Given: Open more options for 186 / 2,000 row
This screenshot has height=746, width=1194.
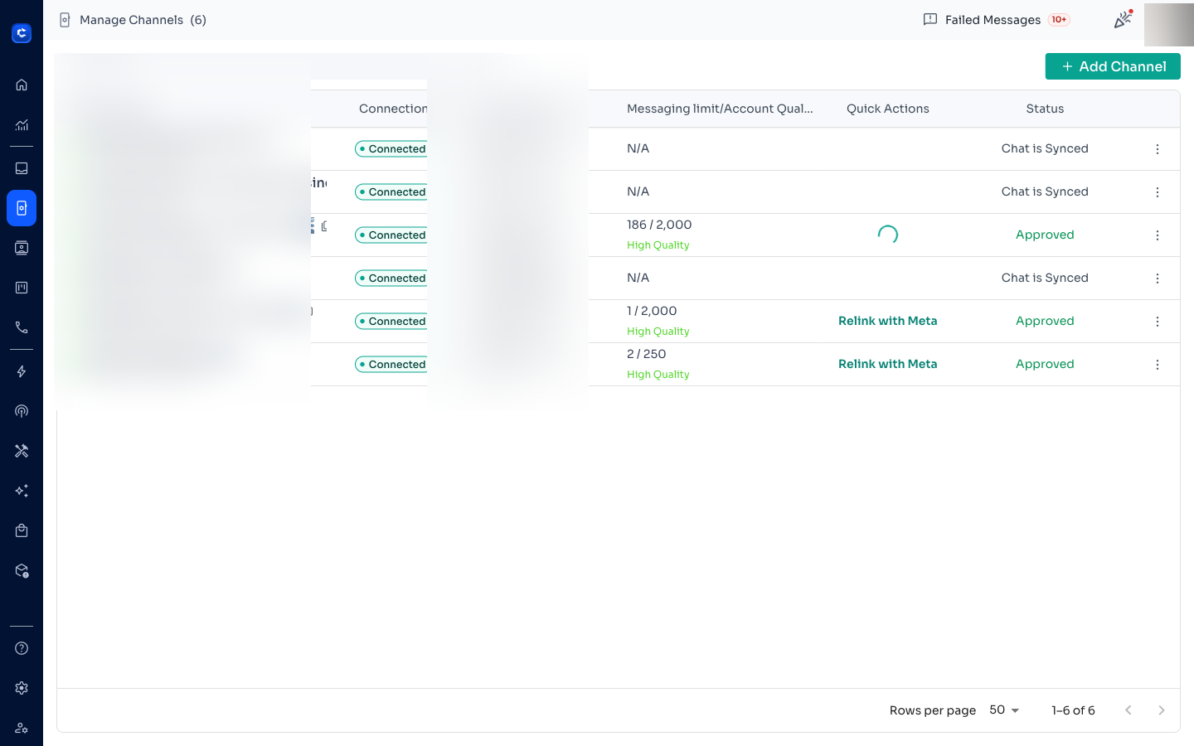Looking at the screenshot, I should 1158,235.
